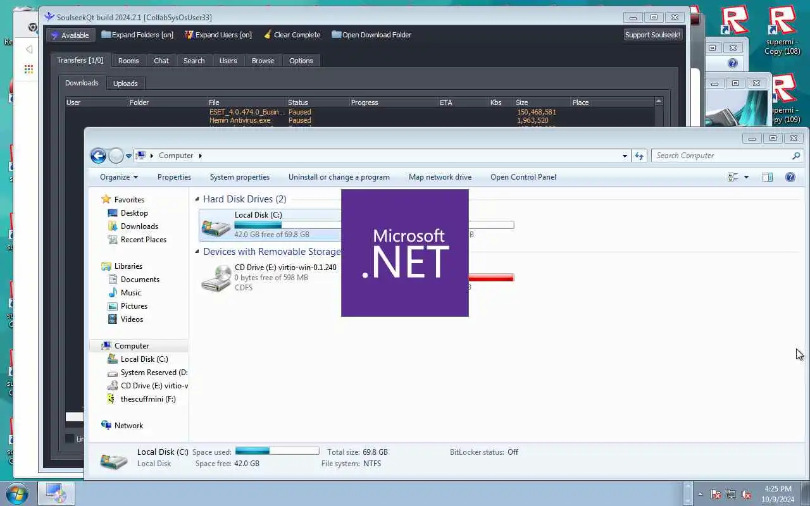The image size is (810, 506).
Task: Click Properties in Explorer toolbar
Action: 174,177
